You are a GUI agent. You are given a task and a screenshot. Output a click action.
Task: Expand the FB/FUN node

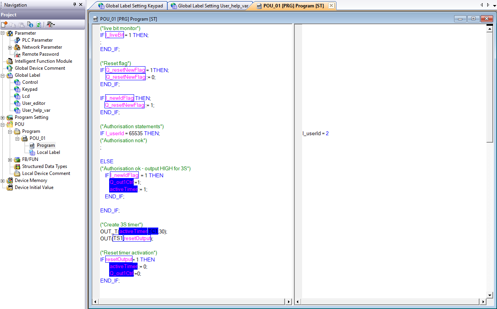pyautogui.click(x=10, y=159)
